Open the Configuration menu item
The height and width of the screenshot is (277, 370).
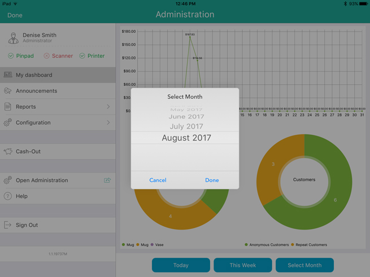[x=58, y=122]
